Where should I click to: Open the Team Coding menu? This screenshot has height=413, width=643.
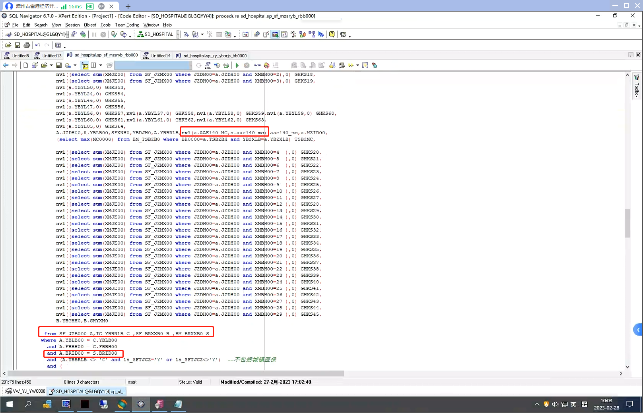[x=127, y=25]
